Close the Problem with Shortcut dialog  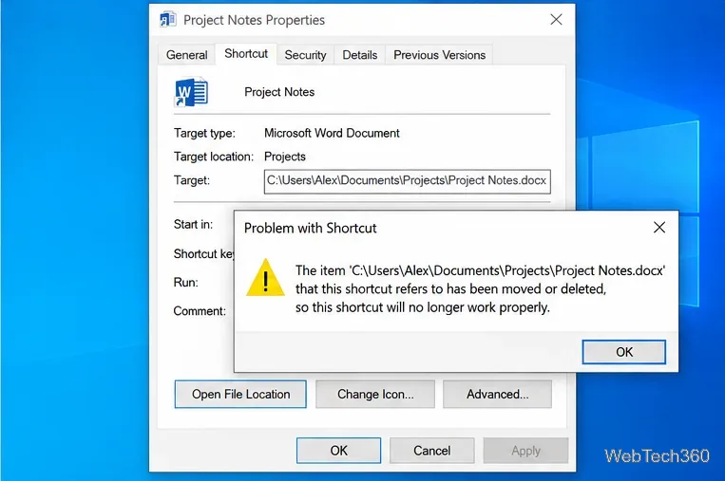[x=659, y=227]
